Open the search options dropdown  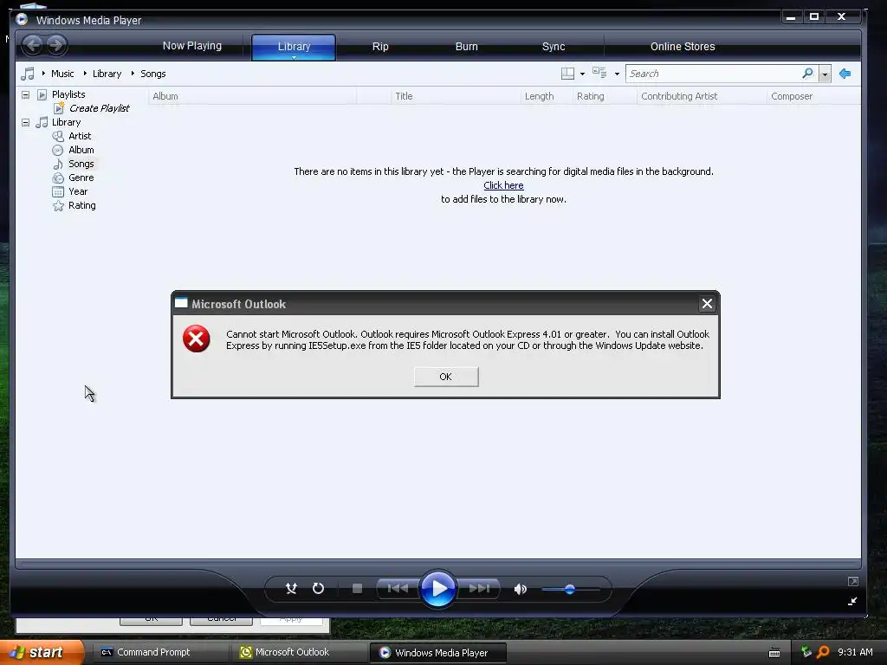(825, 74)
